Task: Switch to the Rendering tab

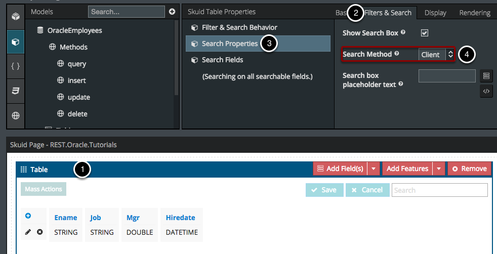Action: [x=474, y=13]
